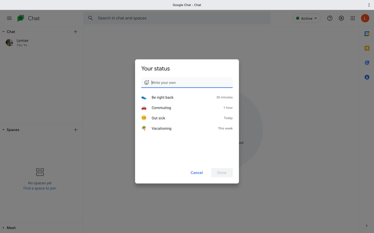Select the Out sick status
This screenshot has width=374, height=233.
[187, 118]
